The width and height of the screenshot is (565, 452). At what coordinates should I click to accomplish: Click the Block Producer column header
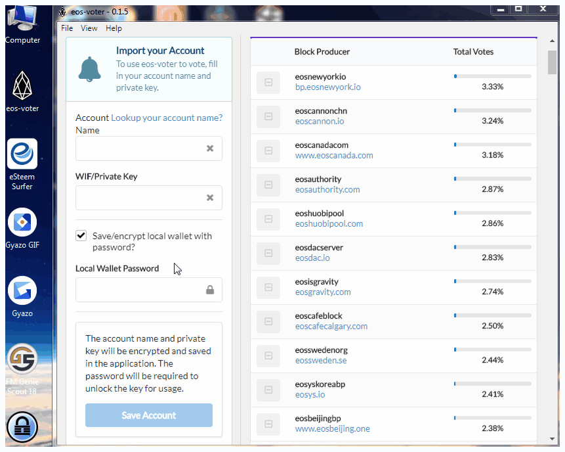coord(322,52)
